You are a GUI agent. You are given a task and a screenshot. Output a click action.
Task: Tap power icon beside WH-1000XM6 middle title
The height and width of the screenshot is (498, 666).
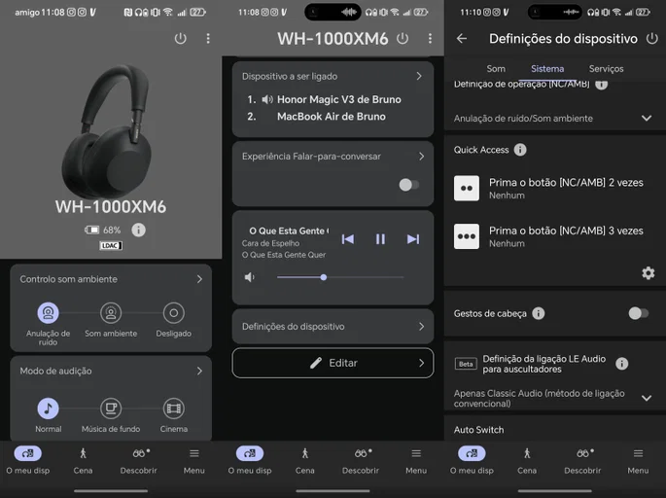[x=403, y=39]
